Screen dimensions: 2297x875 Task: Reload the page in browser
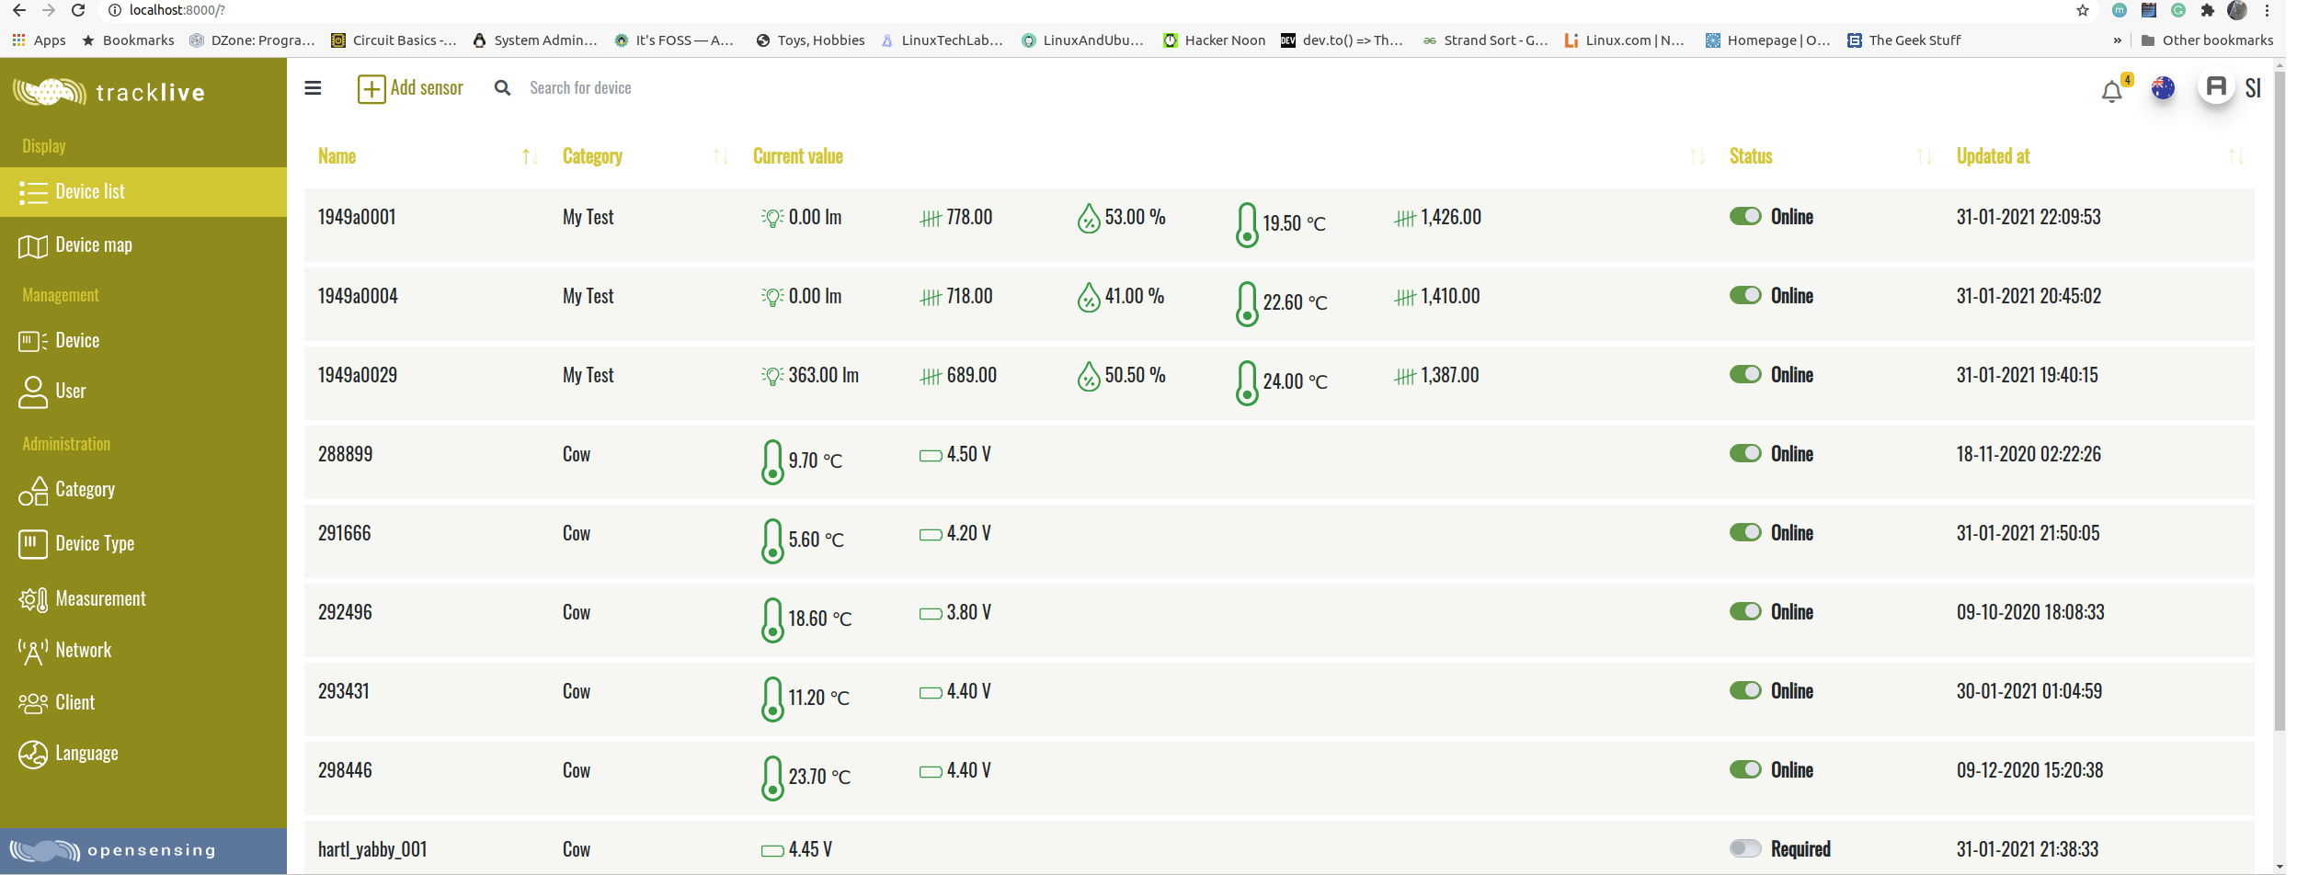click(79, 11)
